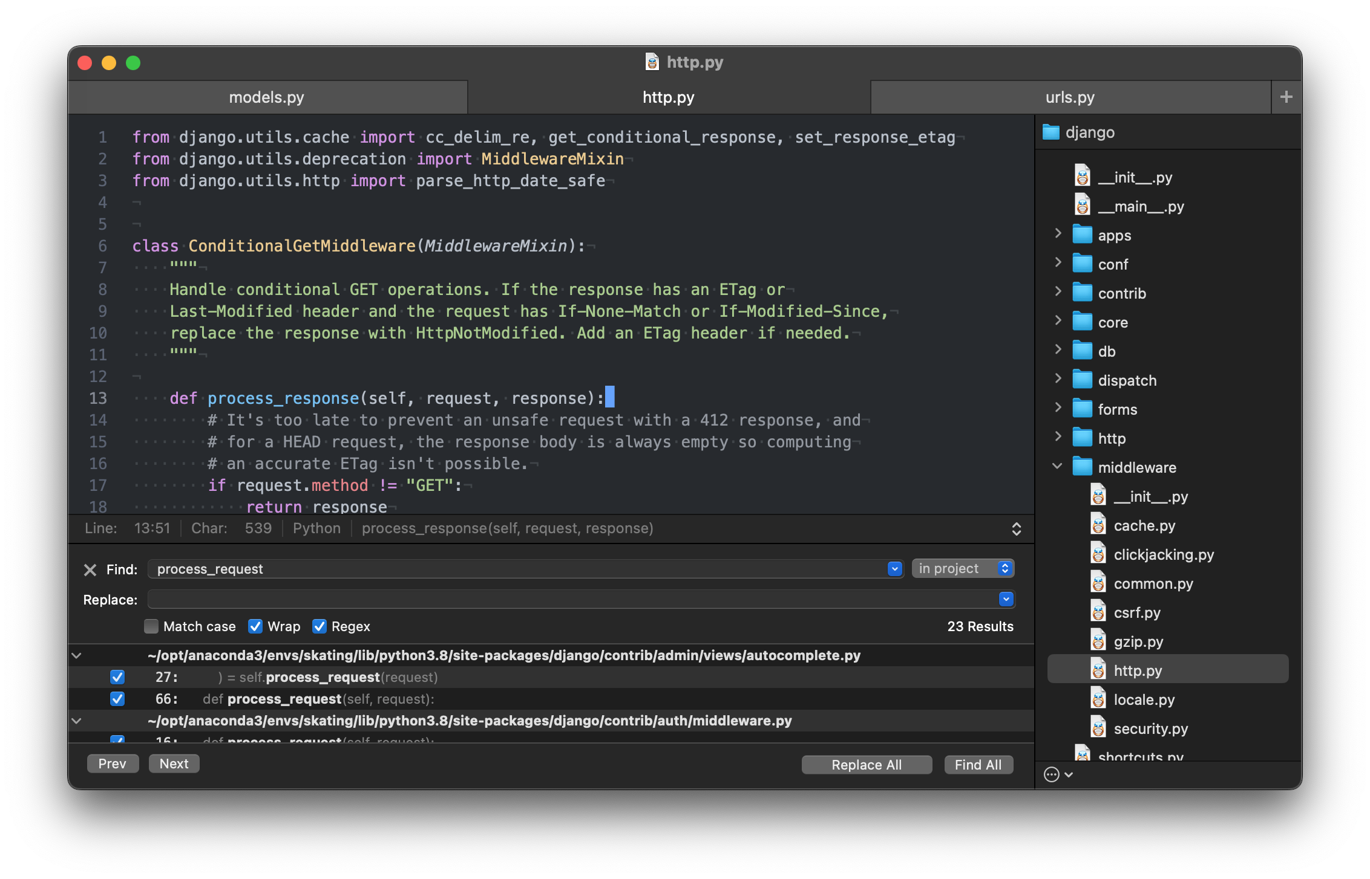The image size is (1370, 879).
Task: Switch to the models.py tab
Action: [267, 97]
